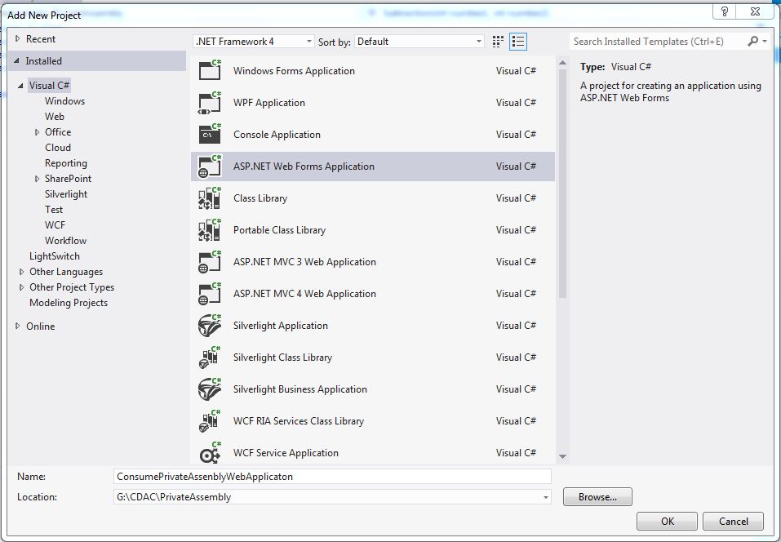Image resolution: width=781 pixels, height=542 pixels.
Task: Select 'Class Library' template name
Action: click(260, 198)
